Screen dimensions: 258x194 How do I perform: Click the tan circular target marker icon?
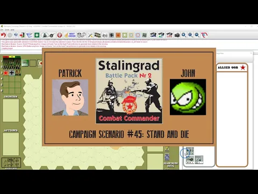[131, 35]
